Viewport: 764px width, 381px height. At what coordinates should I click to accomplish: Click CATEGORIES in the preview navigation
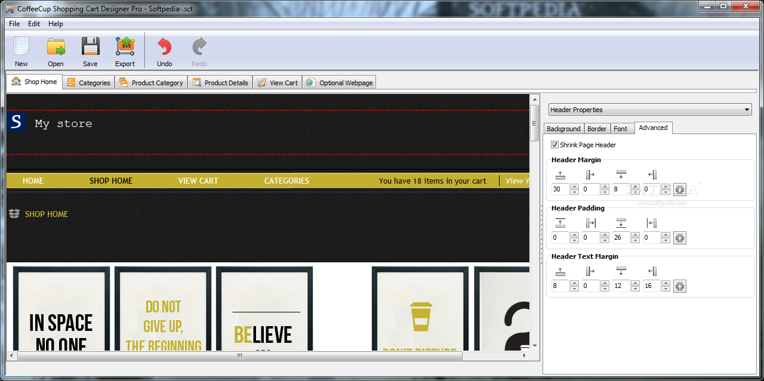(x=286, y=181)
